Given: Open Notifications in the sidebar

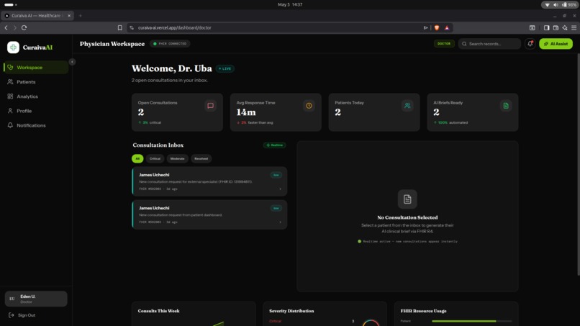Looking at the screenshot, I should [36, 125].
